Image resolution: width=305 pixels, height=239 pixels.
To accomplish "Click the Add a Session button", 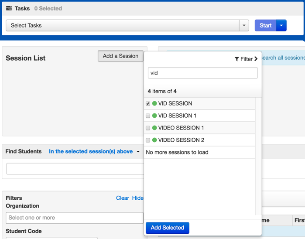I will coord(120,56).
